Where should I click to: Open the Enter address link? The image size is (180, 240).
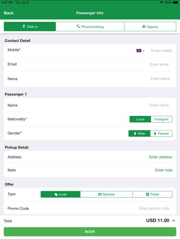pyautogui.click(x=161, y=157)
